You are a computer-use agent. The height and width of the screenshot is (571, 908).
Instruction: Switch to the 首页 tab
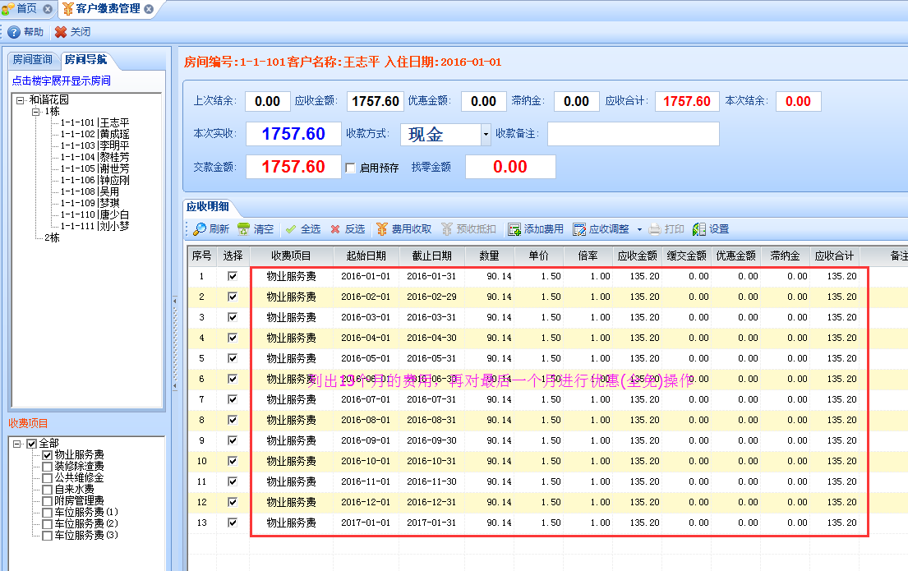coord(26,9)
